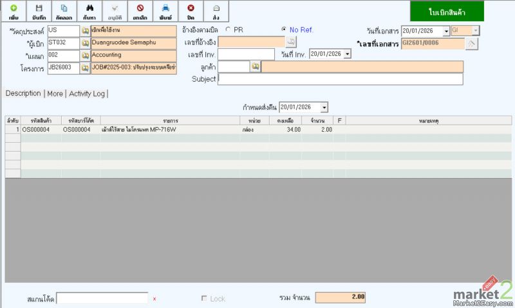The width and height of the screenshot is (515, 308).
Task: Select the No Ref. radio button
Action: [x=284, y=30]
